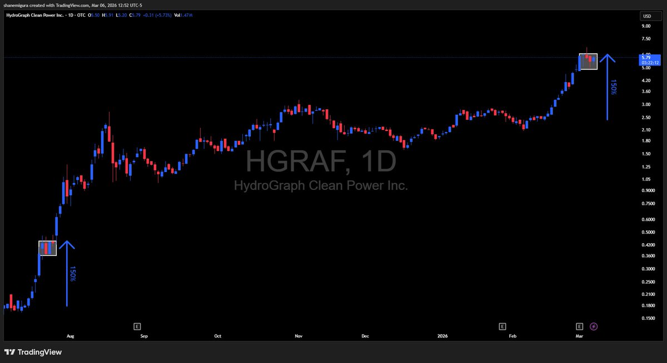Click the 1.05 price axis label

point(646,179)
